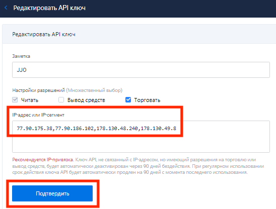Enable the Вывод средств checkbox
276x209 pixels.
[61, 100]
